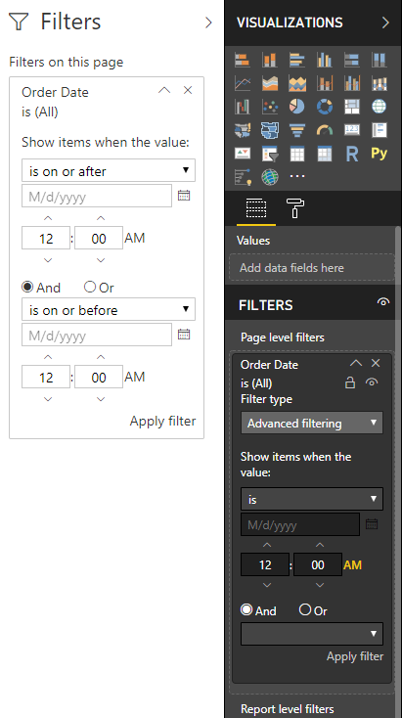Select the 100% stacked column chart visual

tap(380, 60)
